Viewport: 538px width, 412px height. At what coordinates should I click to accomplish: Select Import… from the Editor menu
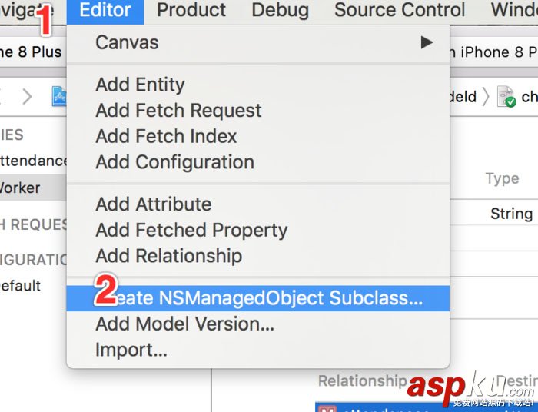(131, 350)
